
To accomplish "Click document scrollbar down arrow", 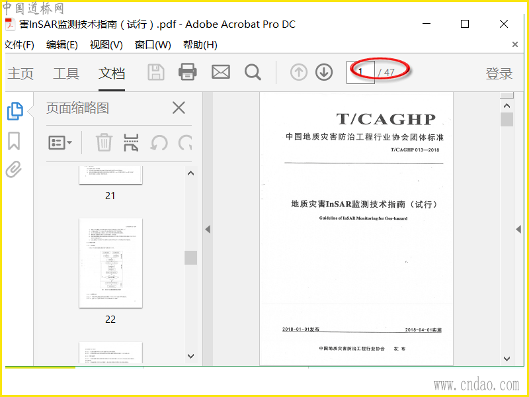I will [507, 359].
